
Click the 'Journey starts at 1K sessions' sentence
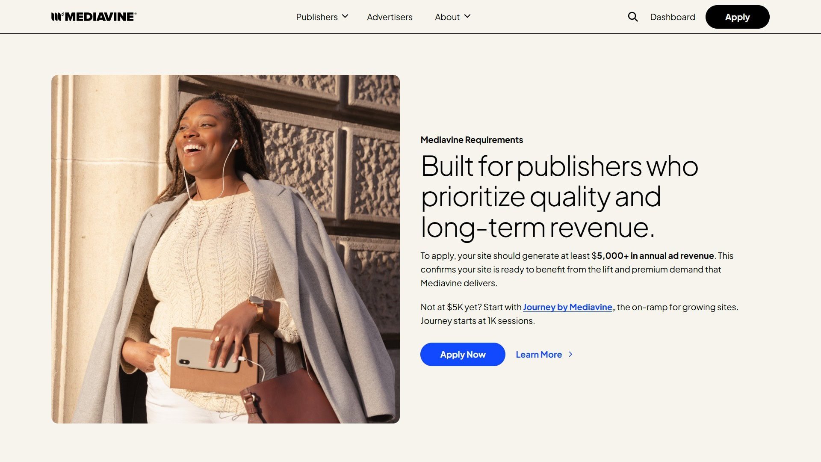click(x=478, y=321)
